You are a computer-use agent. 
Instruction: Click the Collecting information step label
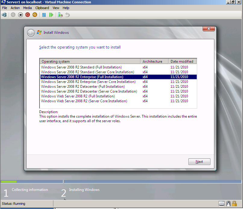(x=30, y=190)
